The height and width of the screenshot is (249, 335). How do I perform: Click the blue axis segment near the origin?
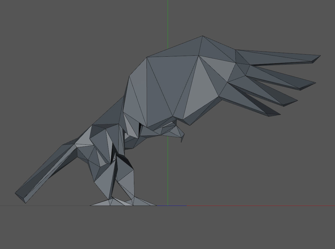(177, 206)
